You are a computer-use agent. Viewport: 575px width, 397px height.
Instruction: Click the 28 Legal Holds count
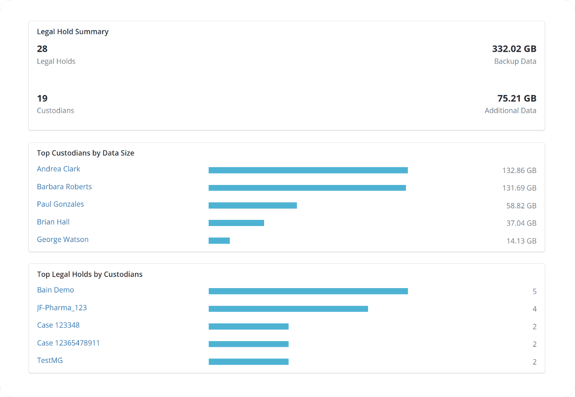coord(42,49)
